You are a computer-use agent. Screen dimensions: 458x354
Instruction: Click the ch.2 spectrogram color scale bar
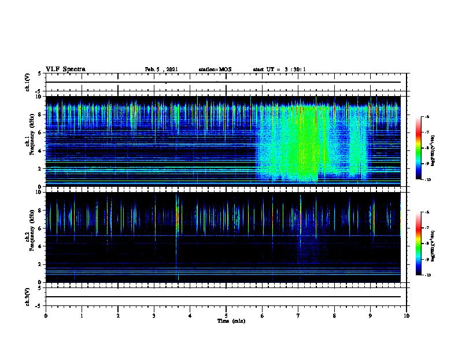click(418, 244)
